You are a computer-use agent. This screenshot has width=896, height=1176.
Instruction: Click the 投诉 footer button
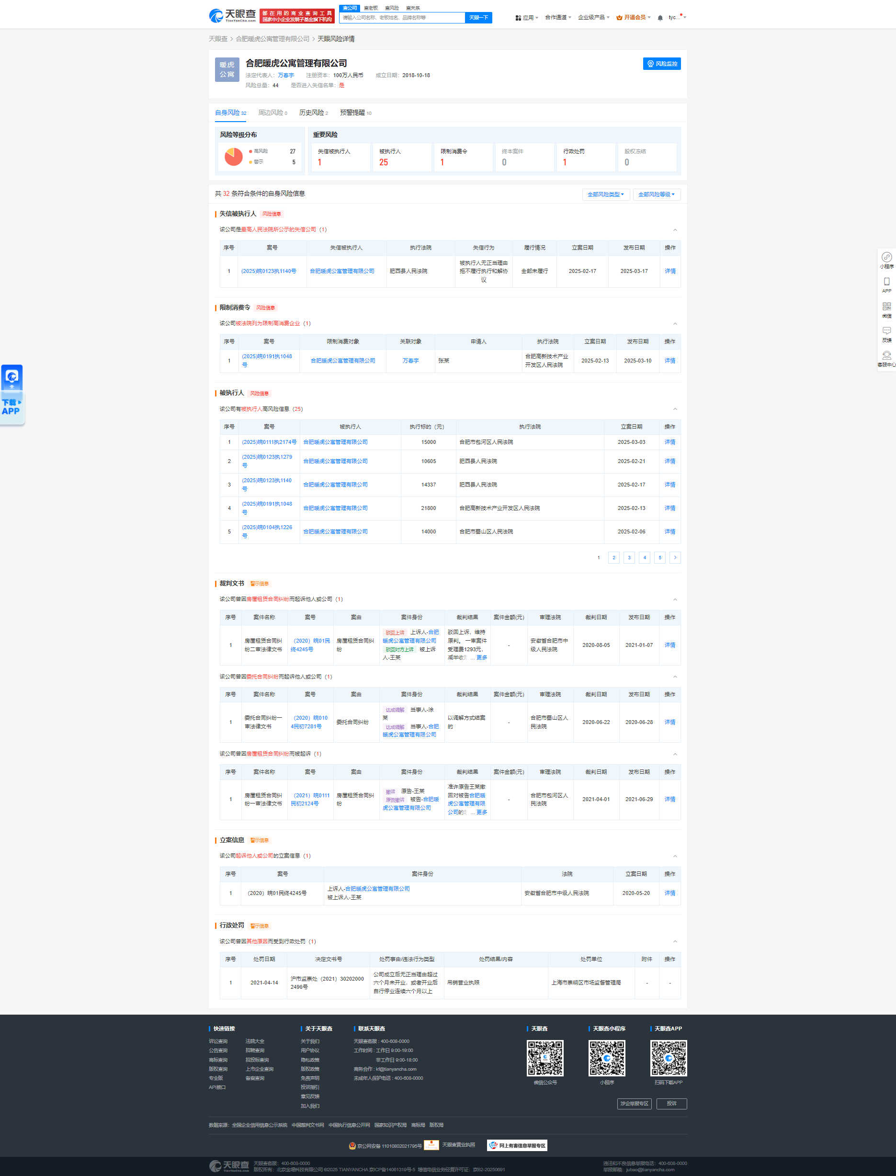671,1104
